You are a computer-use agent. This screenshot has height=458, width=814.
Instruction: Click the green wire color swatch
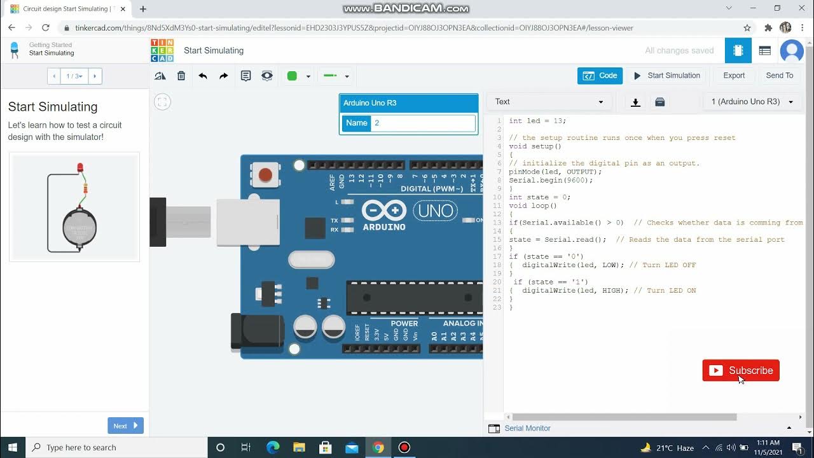pos(292,76)
